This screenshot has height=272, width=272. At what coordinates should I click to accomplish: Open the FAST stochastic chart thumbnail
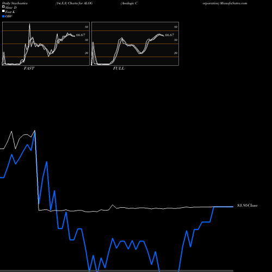[x=46, y=44]
